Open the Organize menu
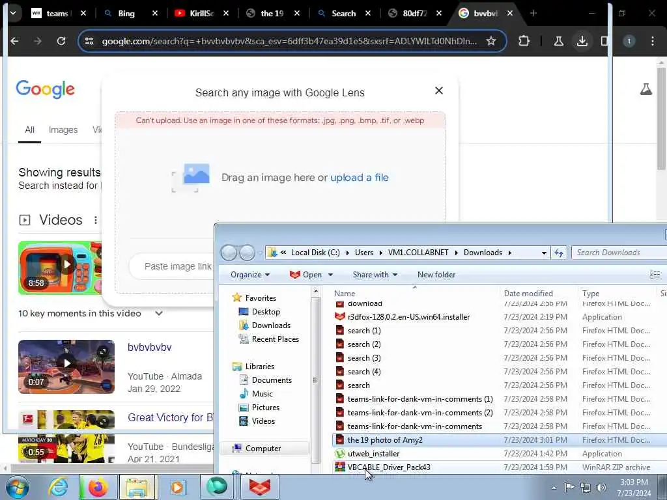 [x=250, y=275]
